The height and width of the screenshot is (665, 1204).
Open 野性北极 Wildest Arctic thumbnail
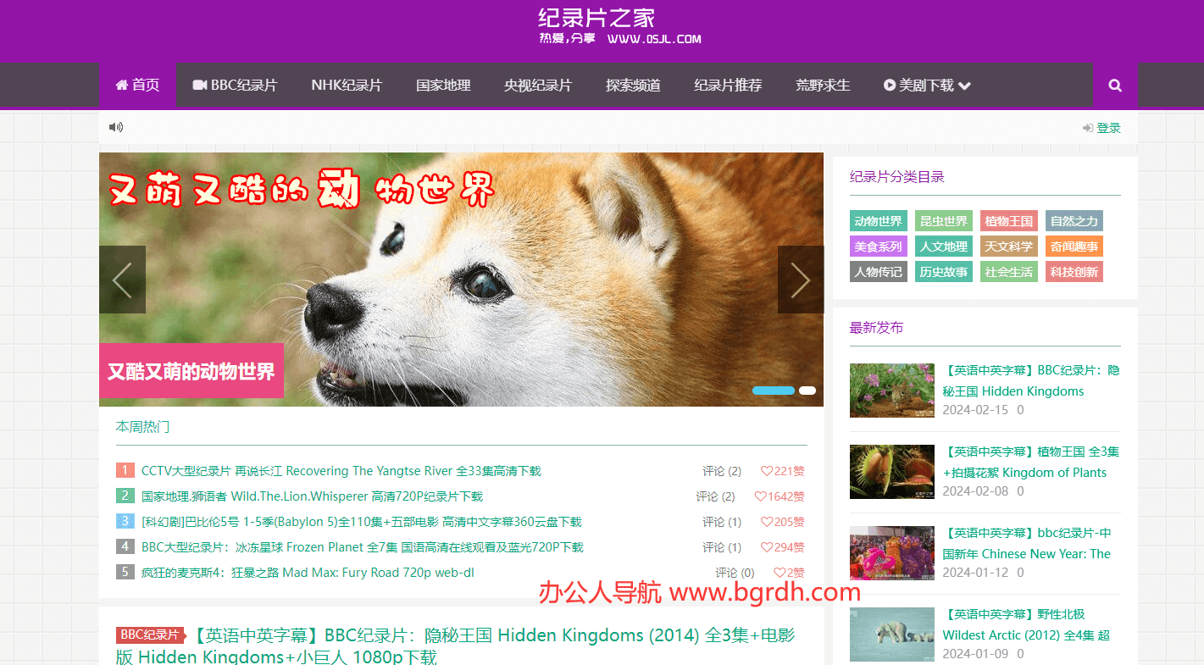[x=892, y=635]
